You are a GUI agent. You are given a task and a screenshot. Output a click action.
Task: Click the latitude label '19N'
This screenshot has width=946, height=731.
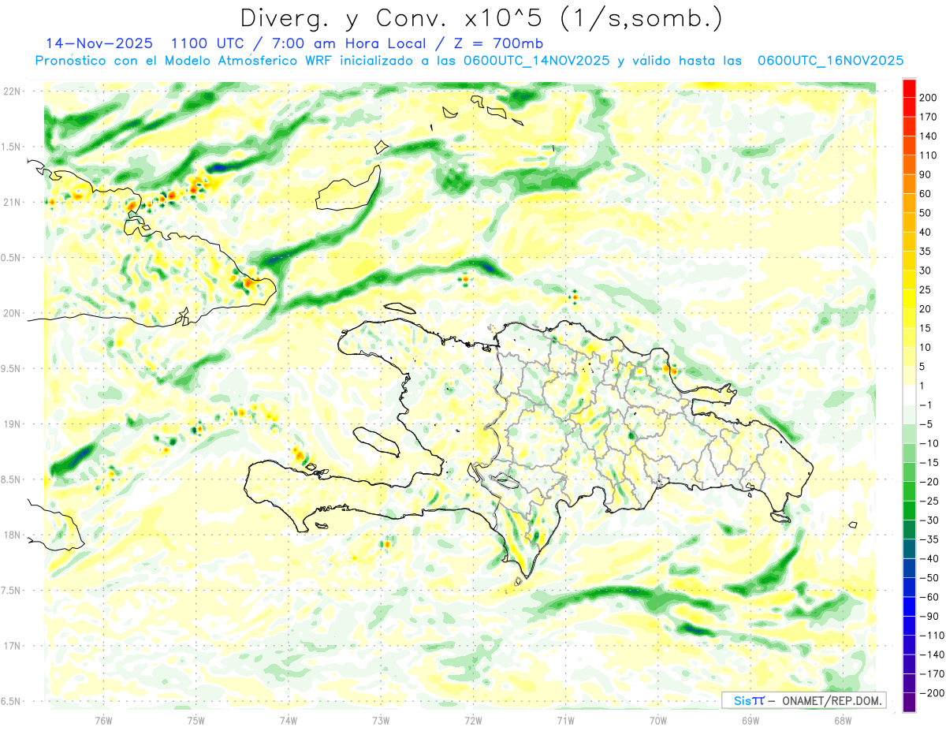coord(12,424)
